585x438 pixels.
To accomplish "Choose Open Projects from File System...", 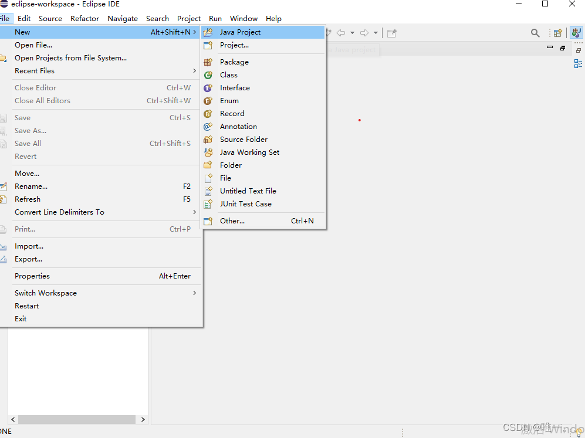I will (101, 58).
